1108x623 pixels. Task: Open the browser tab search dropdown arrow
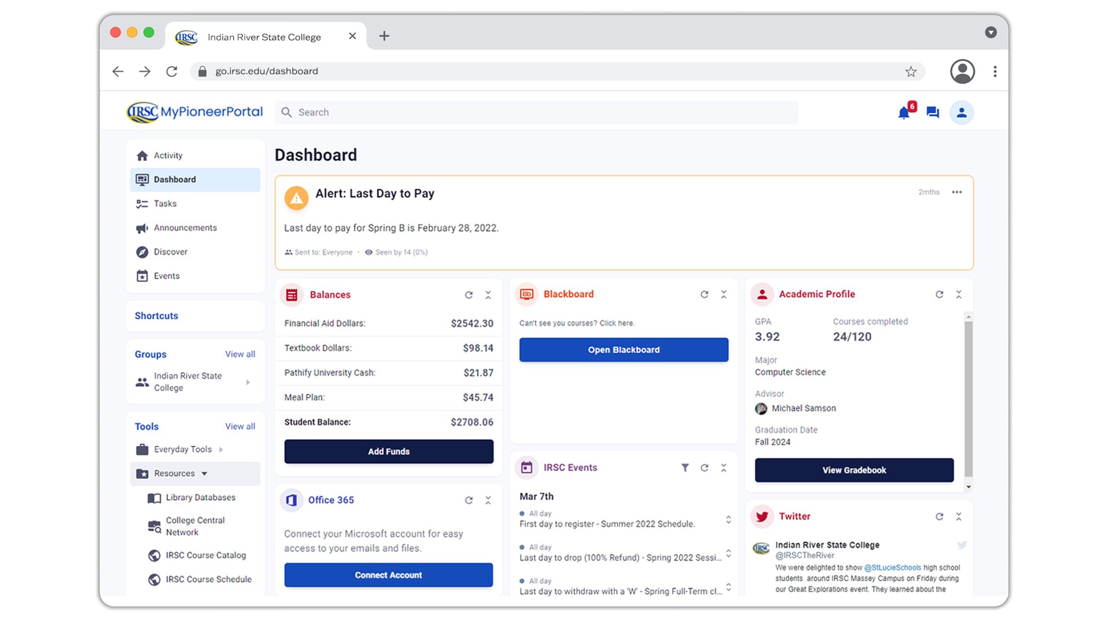click(x=991, y=32)
